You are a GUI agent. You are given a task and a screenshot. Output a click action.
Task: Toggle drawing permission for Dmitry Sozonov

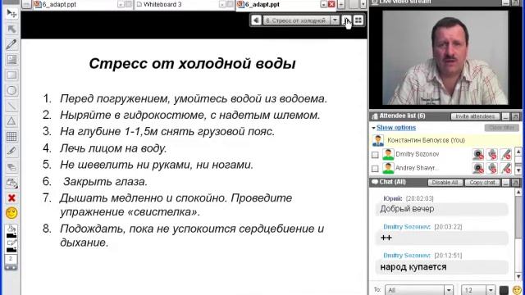506,155
